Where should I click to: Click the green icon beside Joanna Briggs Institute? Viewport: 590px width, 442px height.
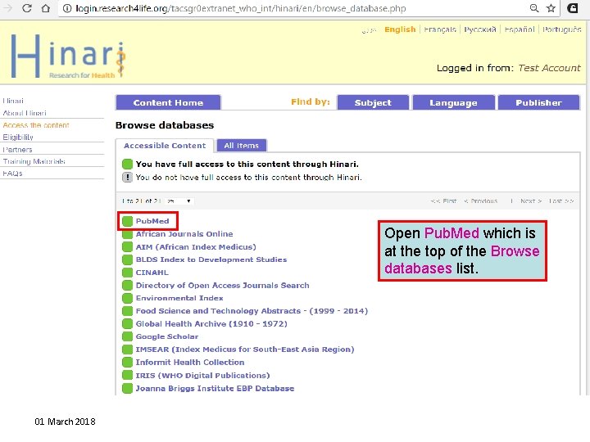(128, 388)
